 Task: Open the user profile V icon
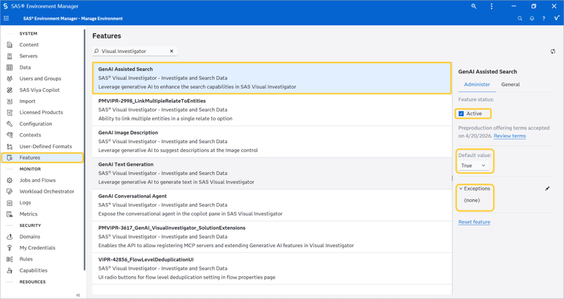click(x=557, y=18)
